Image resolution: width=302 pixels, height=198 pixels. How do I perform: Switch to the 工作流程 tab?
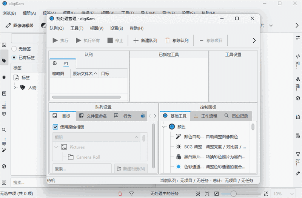[x=206, y=116]
